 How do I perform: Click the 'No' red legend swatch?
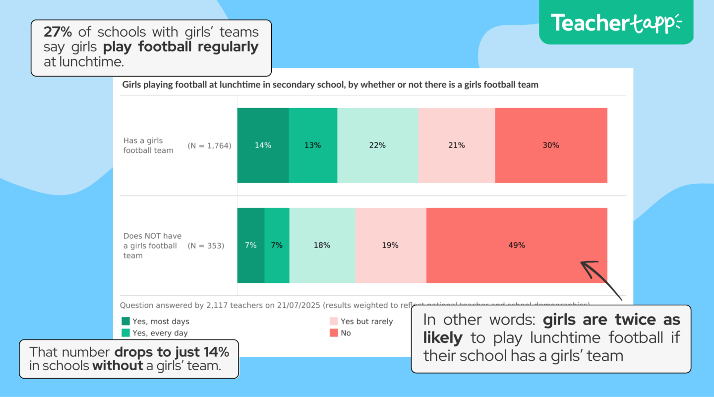[x=334, y=333]
